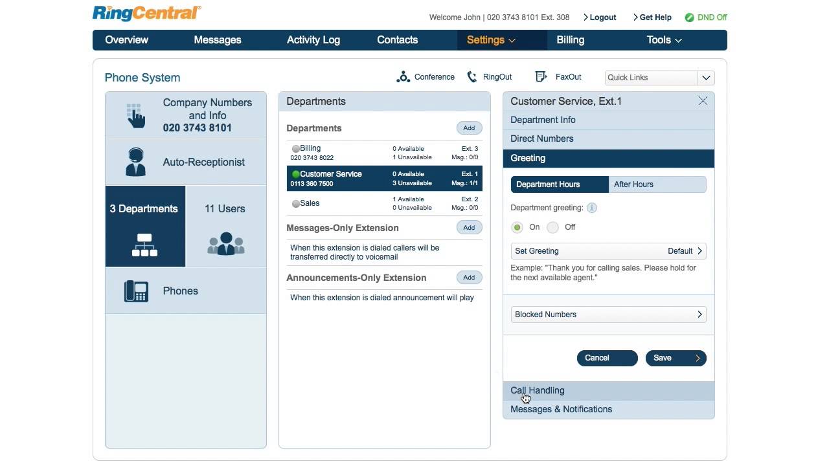Open the Conference icon at top
This screenshot has width=829, height=466.
coord(403,76)
